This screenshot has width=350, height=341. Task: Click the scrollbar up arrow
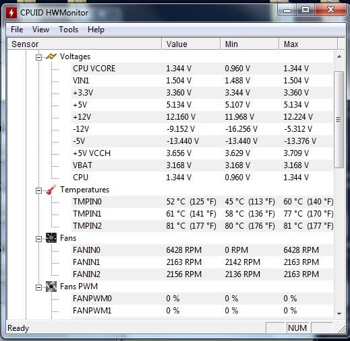339,56
